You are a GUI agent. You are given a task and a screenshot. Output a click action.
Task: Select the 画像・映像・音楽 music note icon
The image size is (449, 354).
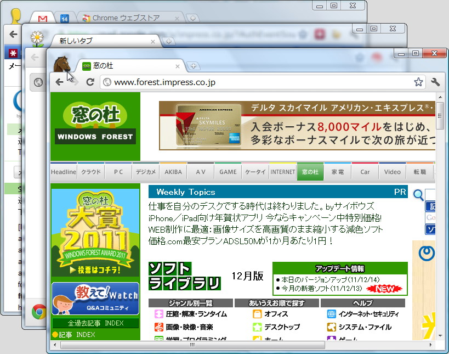pyautogui.click(x=158, y=328)
